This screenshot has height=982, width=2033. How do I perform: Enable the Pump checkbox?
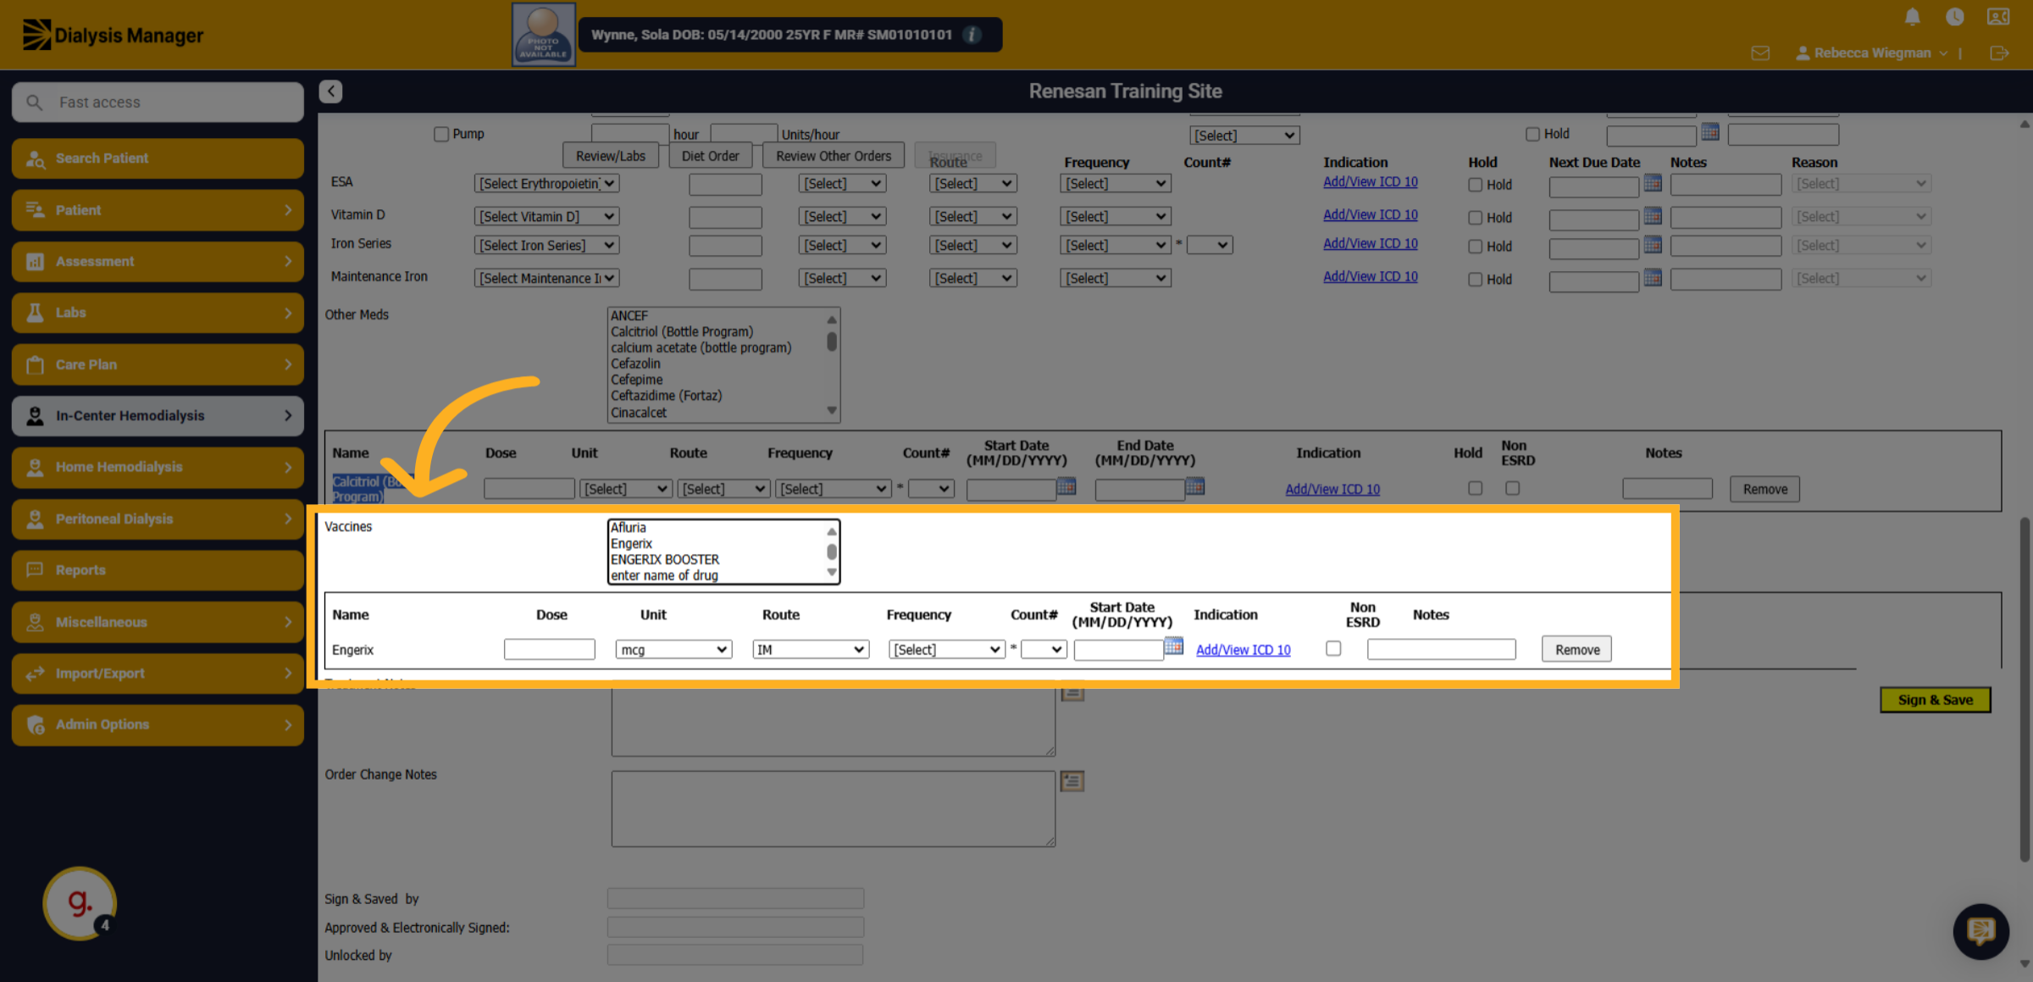[440, 134]
